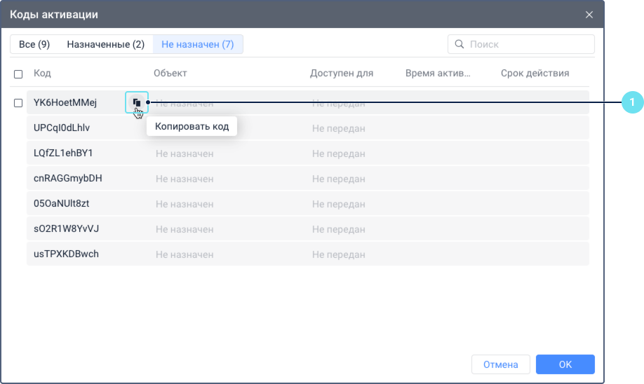Check the box for code YK6HoetMMej

click(18, 103)
